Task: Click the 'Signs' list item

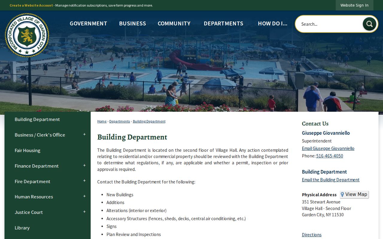Action: click(x=112, y=226)
